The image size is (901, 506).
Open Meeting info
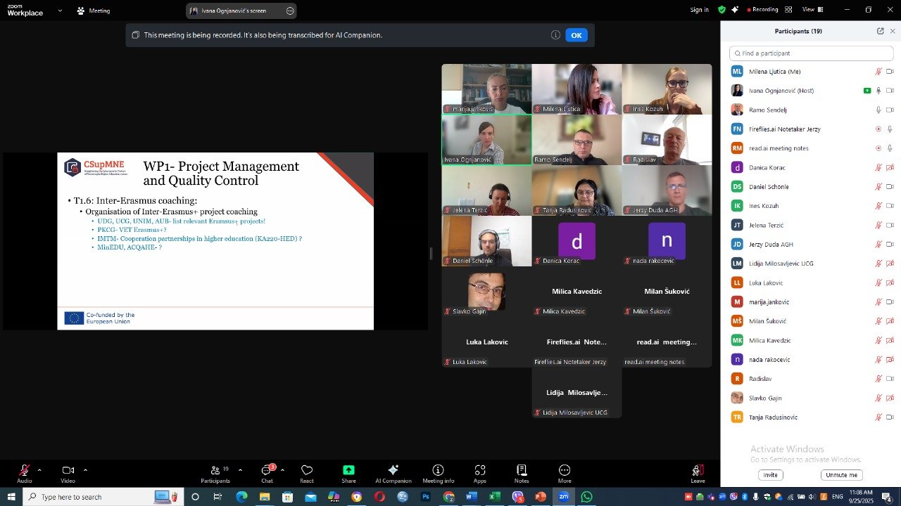438,474
